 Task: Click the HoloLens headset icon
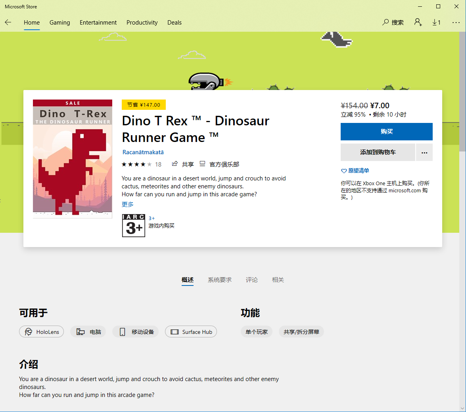(28, 332)
